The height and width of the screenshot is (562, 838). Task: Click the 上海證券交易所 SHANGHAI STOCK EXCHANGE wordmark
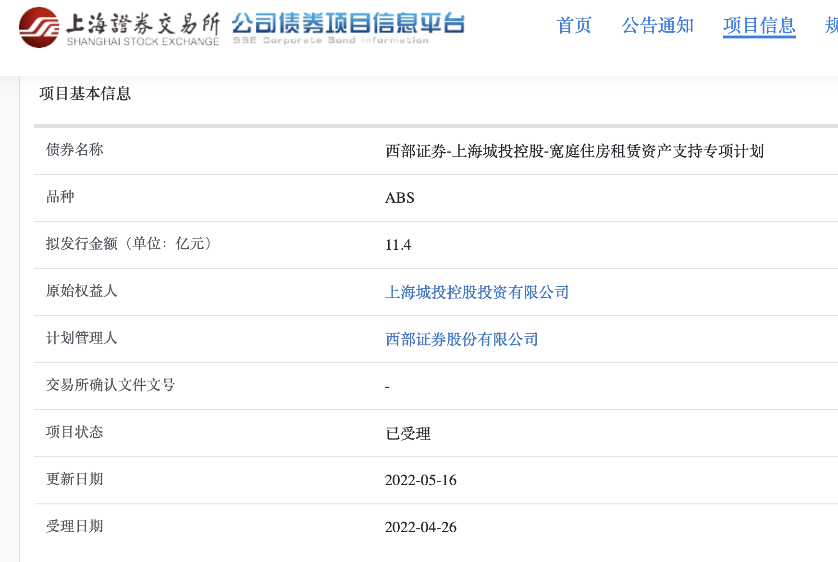[x=143, y=29]
